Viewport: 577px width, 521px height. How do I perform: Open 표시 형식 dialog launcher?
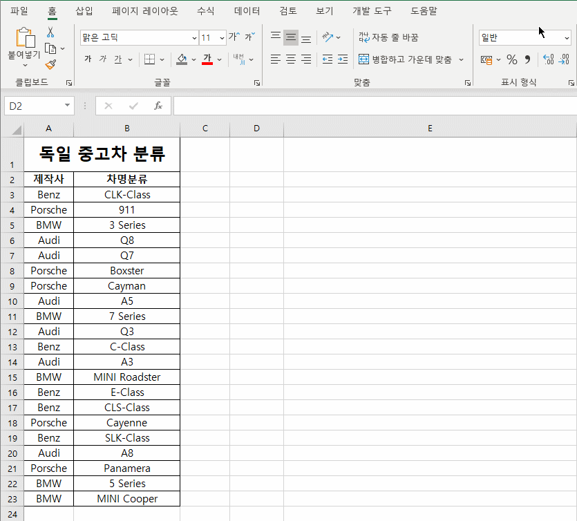(571, 83)
